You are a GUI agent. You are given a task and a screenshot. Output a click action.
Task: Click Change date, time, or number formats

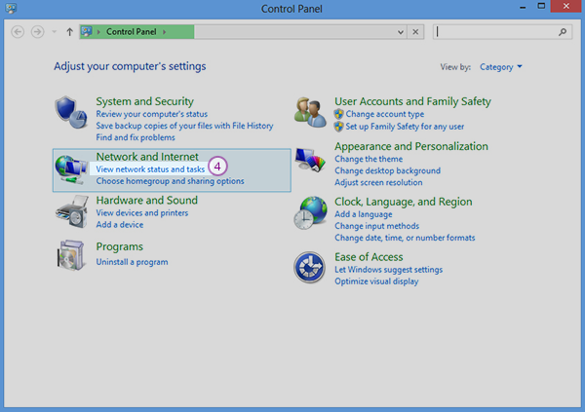[x=405, y=238]
